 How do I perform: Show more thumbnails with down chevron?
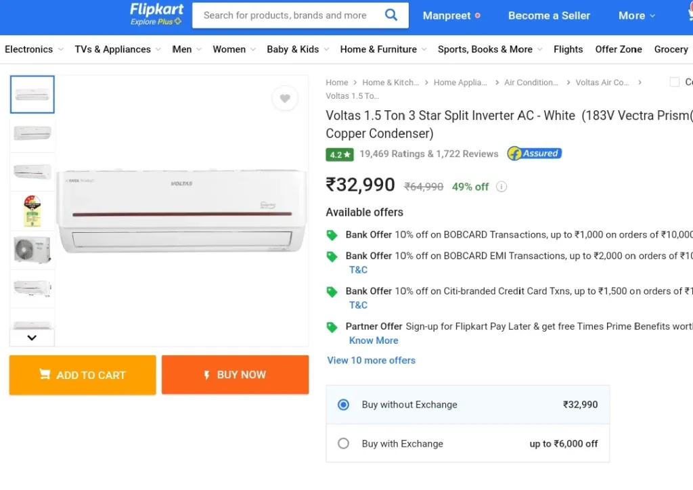click(32, 338)
